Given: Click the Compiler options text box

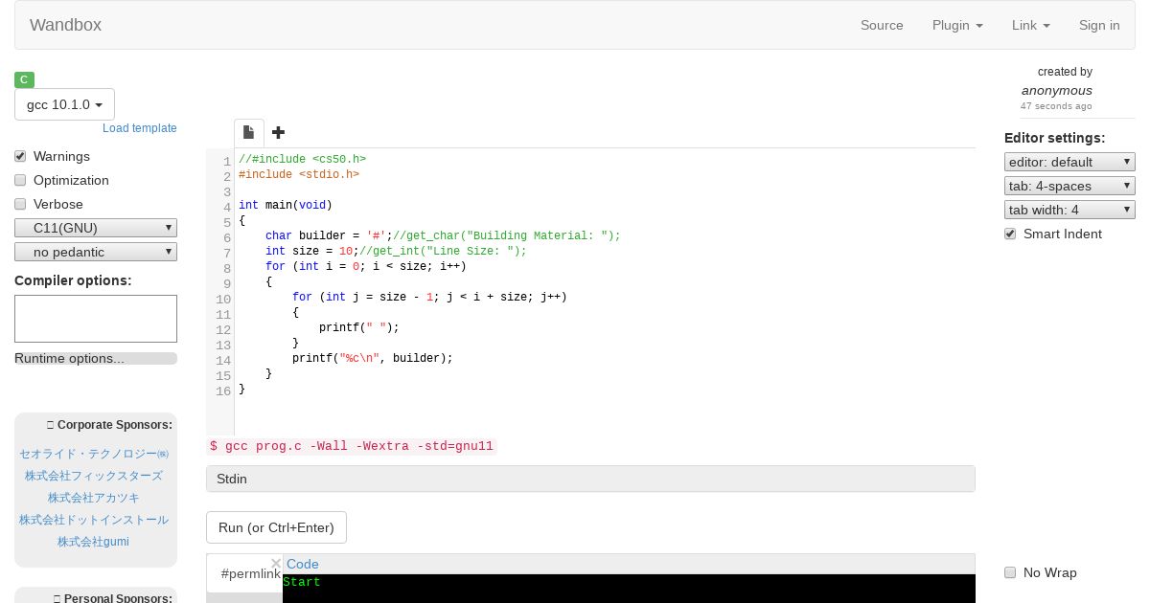Looking at the screenshot, I should tap(96, 319).
